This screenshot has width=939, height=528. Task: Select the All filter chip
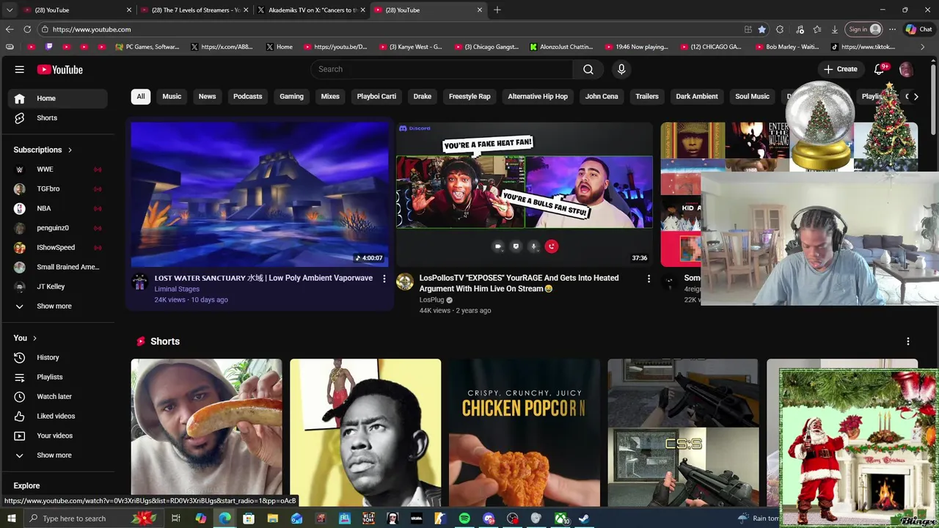pos(141,96)
